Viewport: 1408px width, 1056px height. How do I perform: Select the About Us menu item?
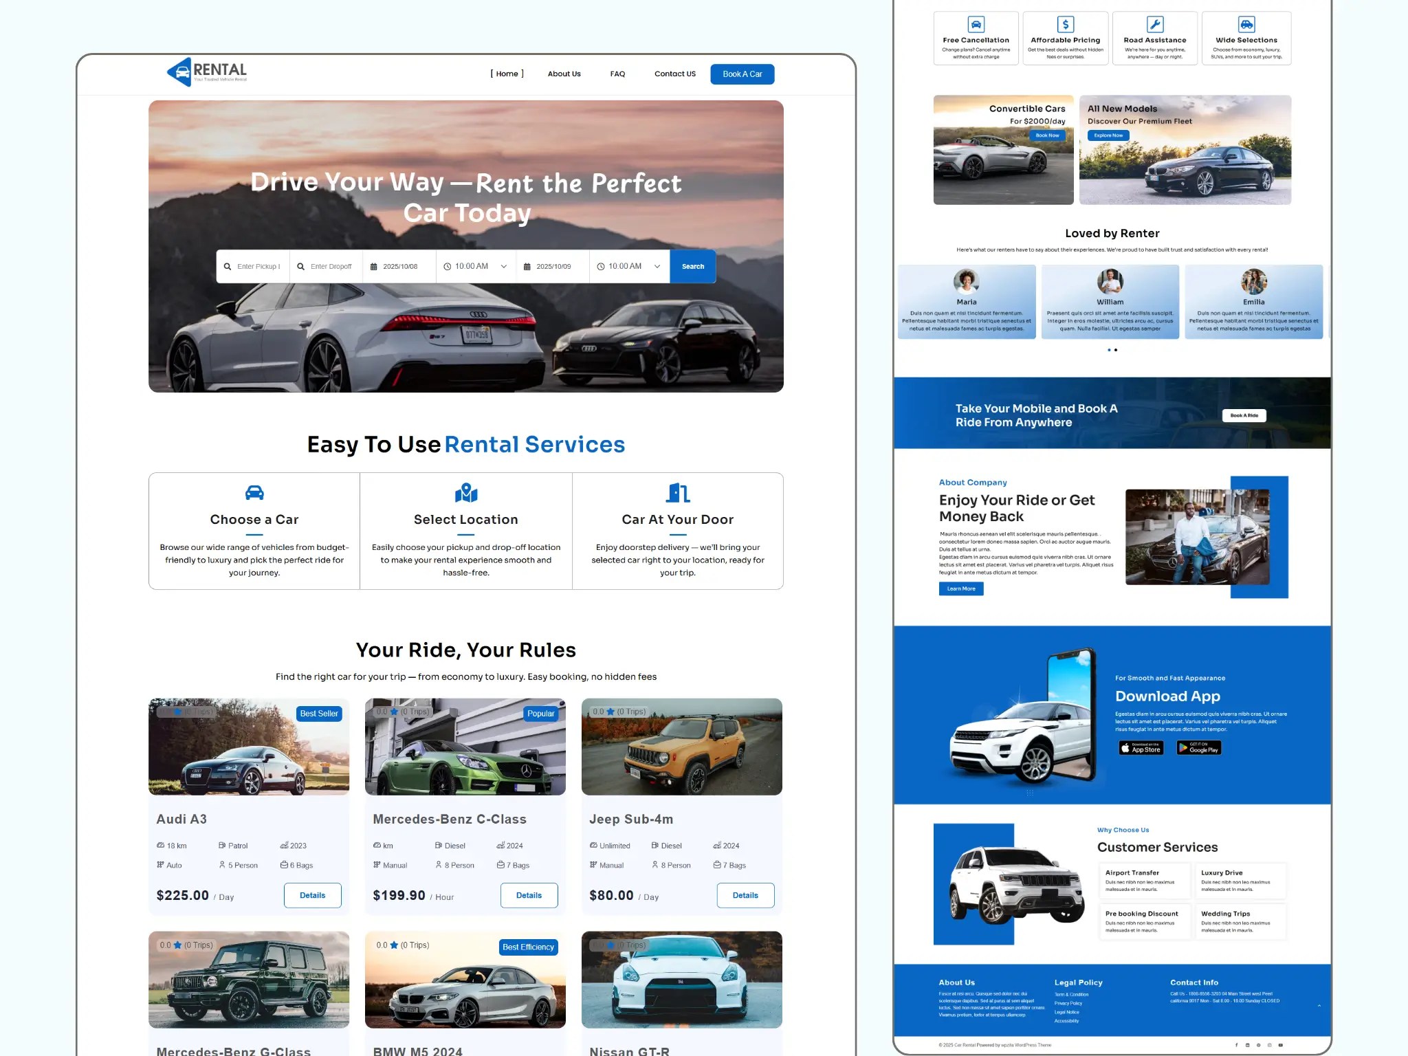(563, 74)
